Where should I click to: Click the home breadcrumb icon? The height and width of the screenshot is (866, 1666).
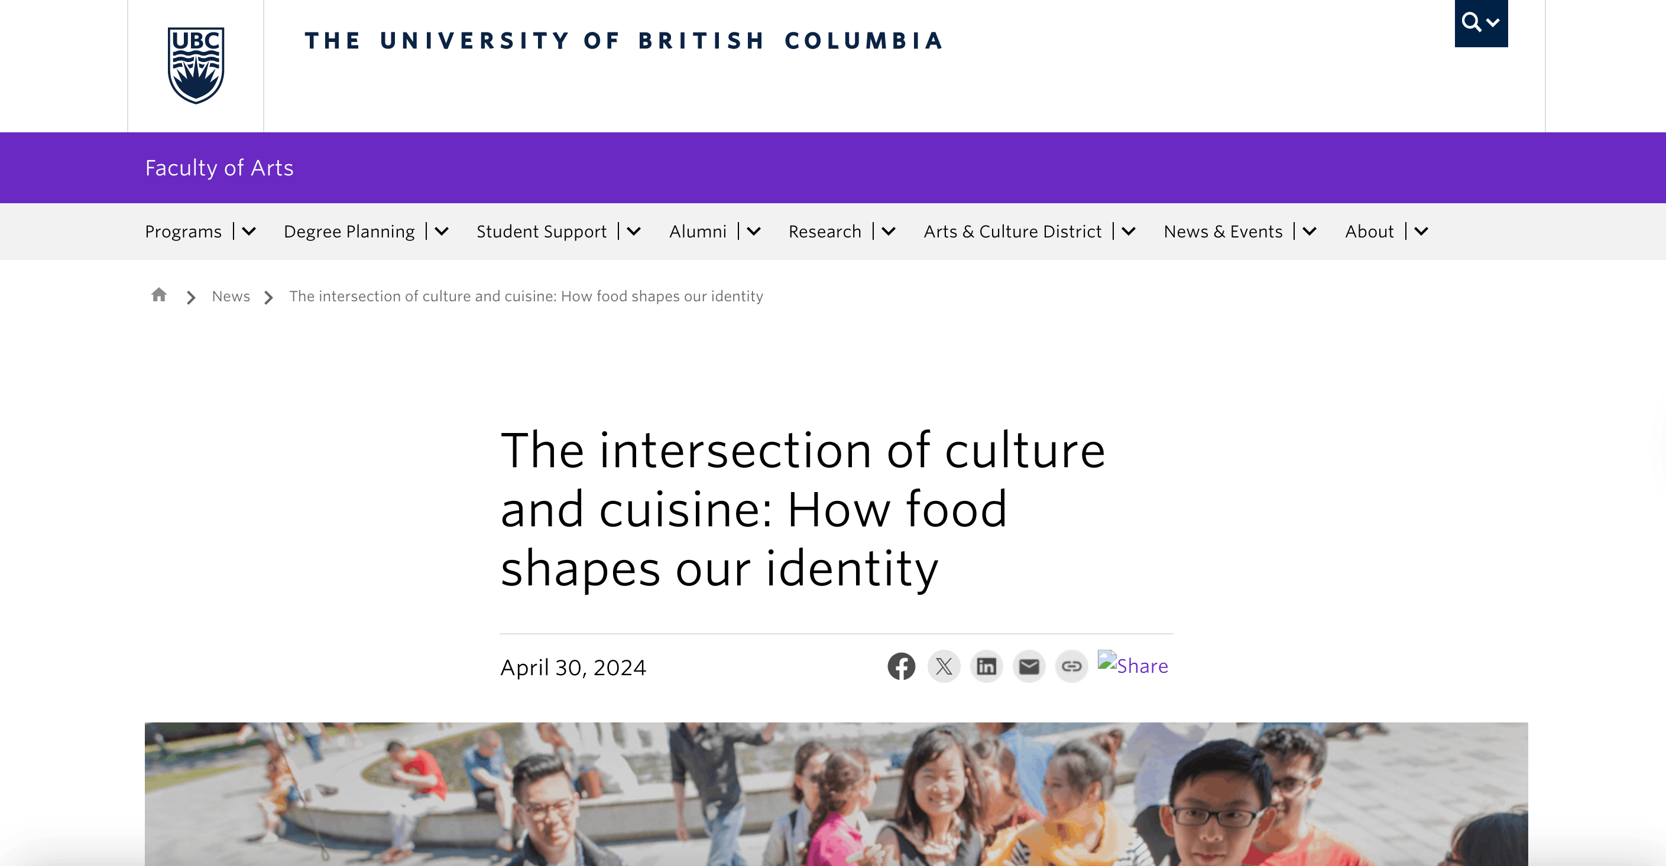(x=158, y=295)
